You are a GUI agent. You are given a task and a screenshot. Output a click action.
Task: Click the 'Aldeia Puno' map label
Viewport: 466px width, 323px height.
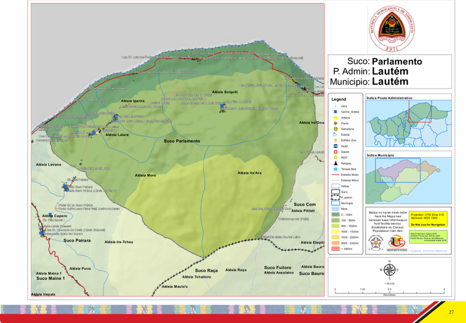(x=80, y=268)
